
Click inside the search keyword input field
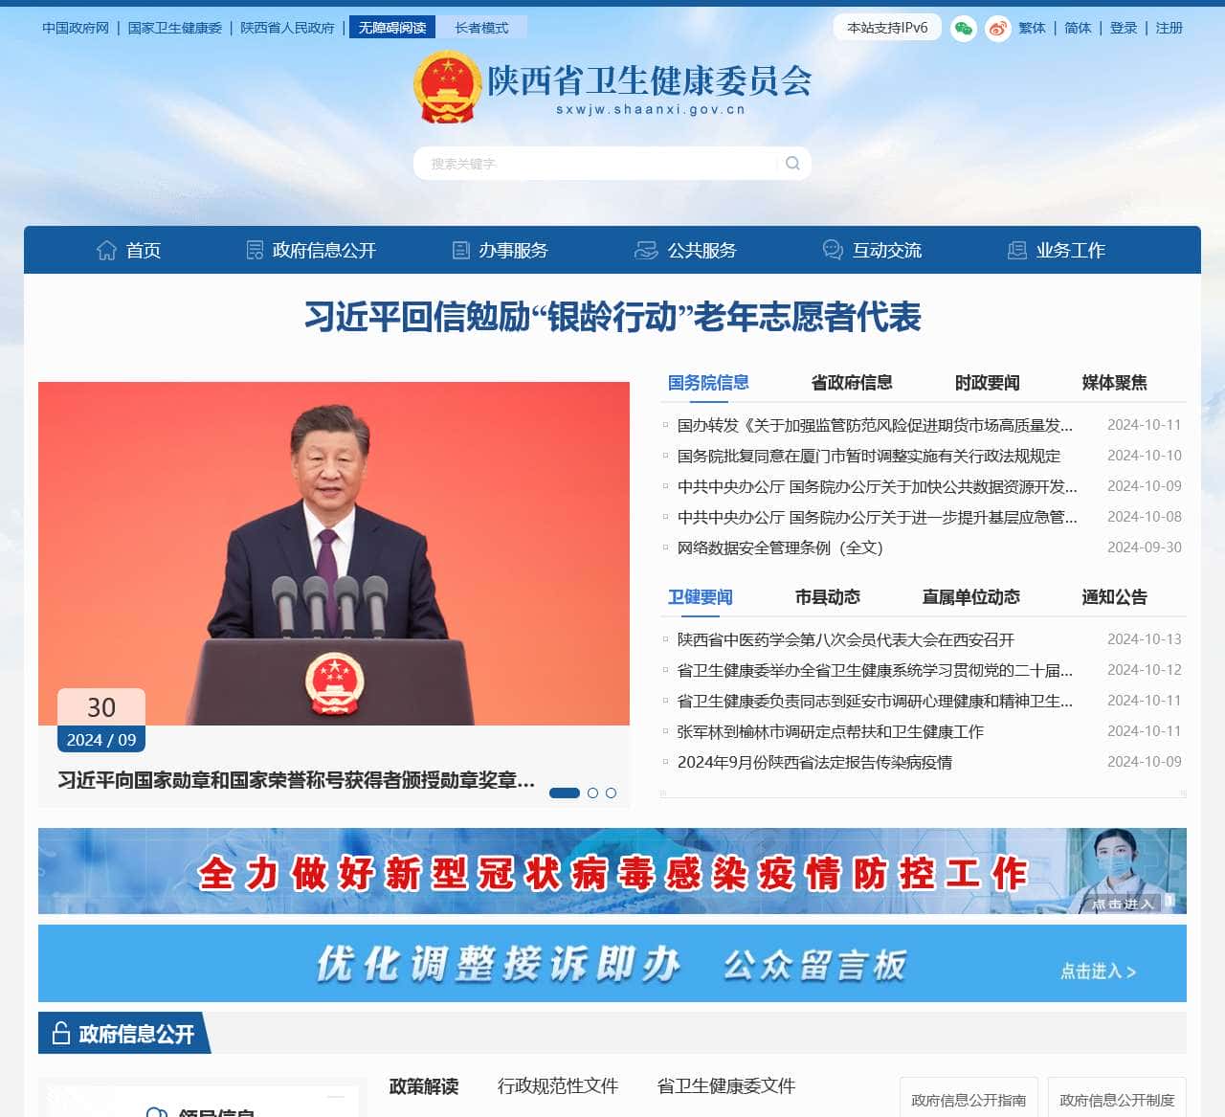click(x=593, y=163)
